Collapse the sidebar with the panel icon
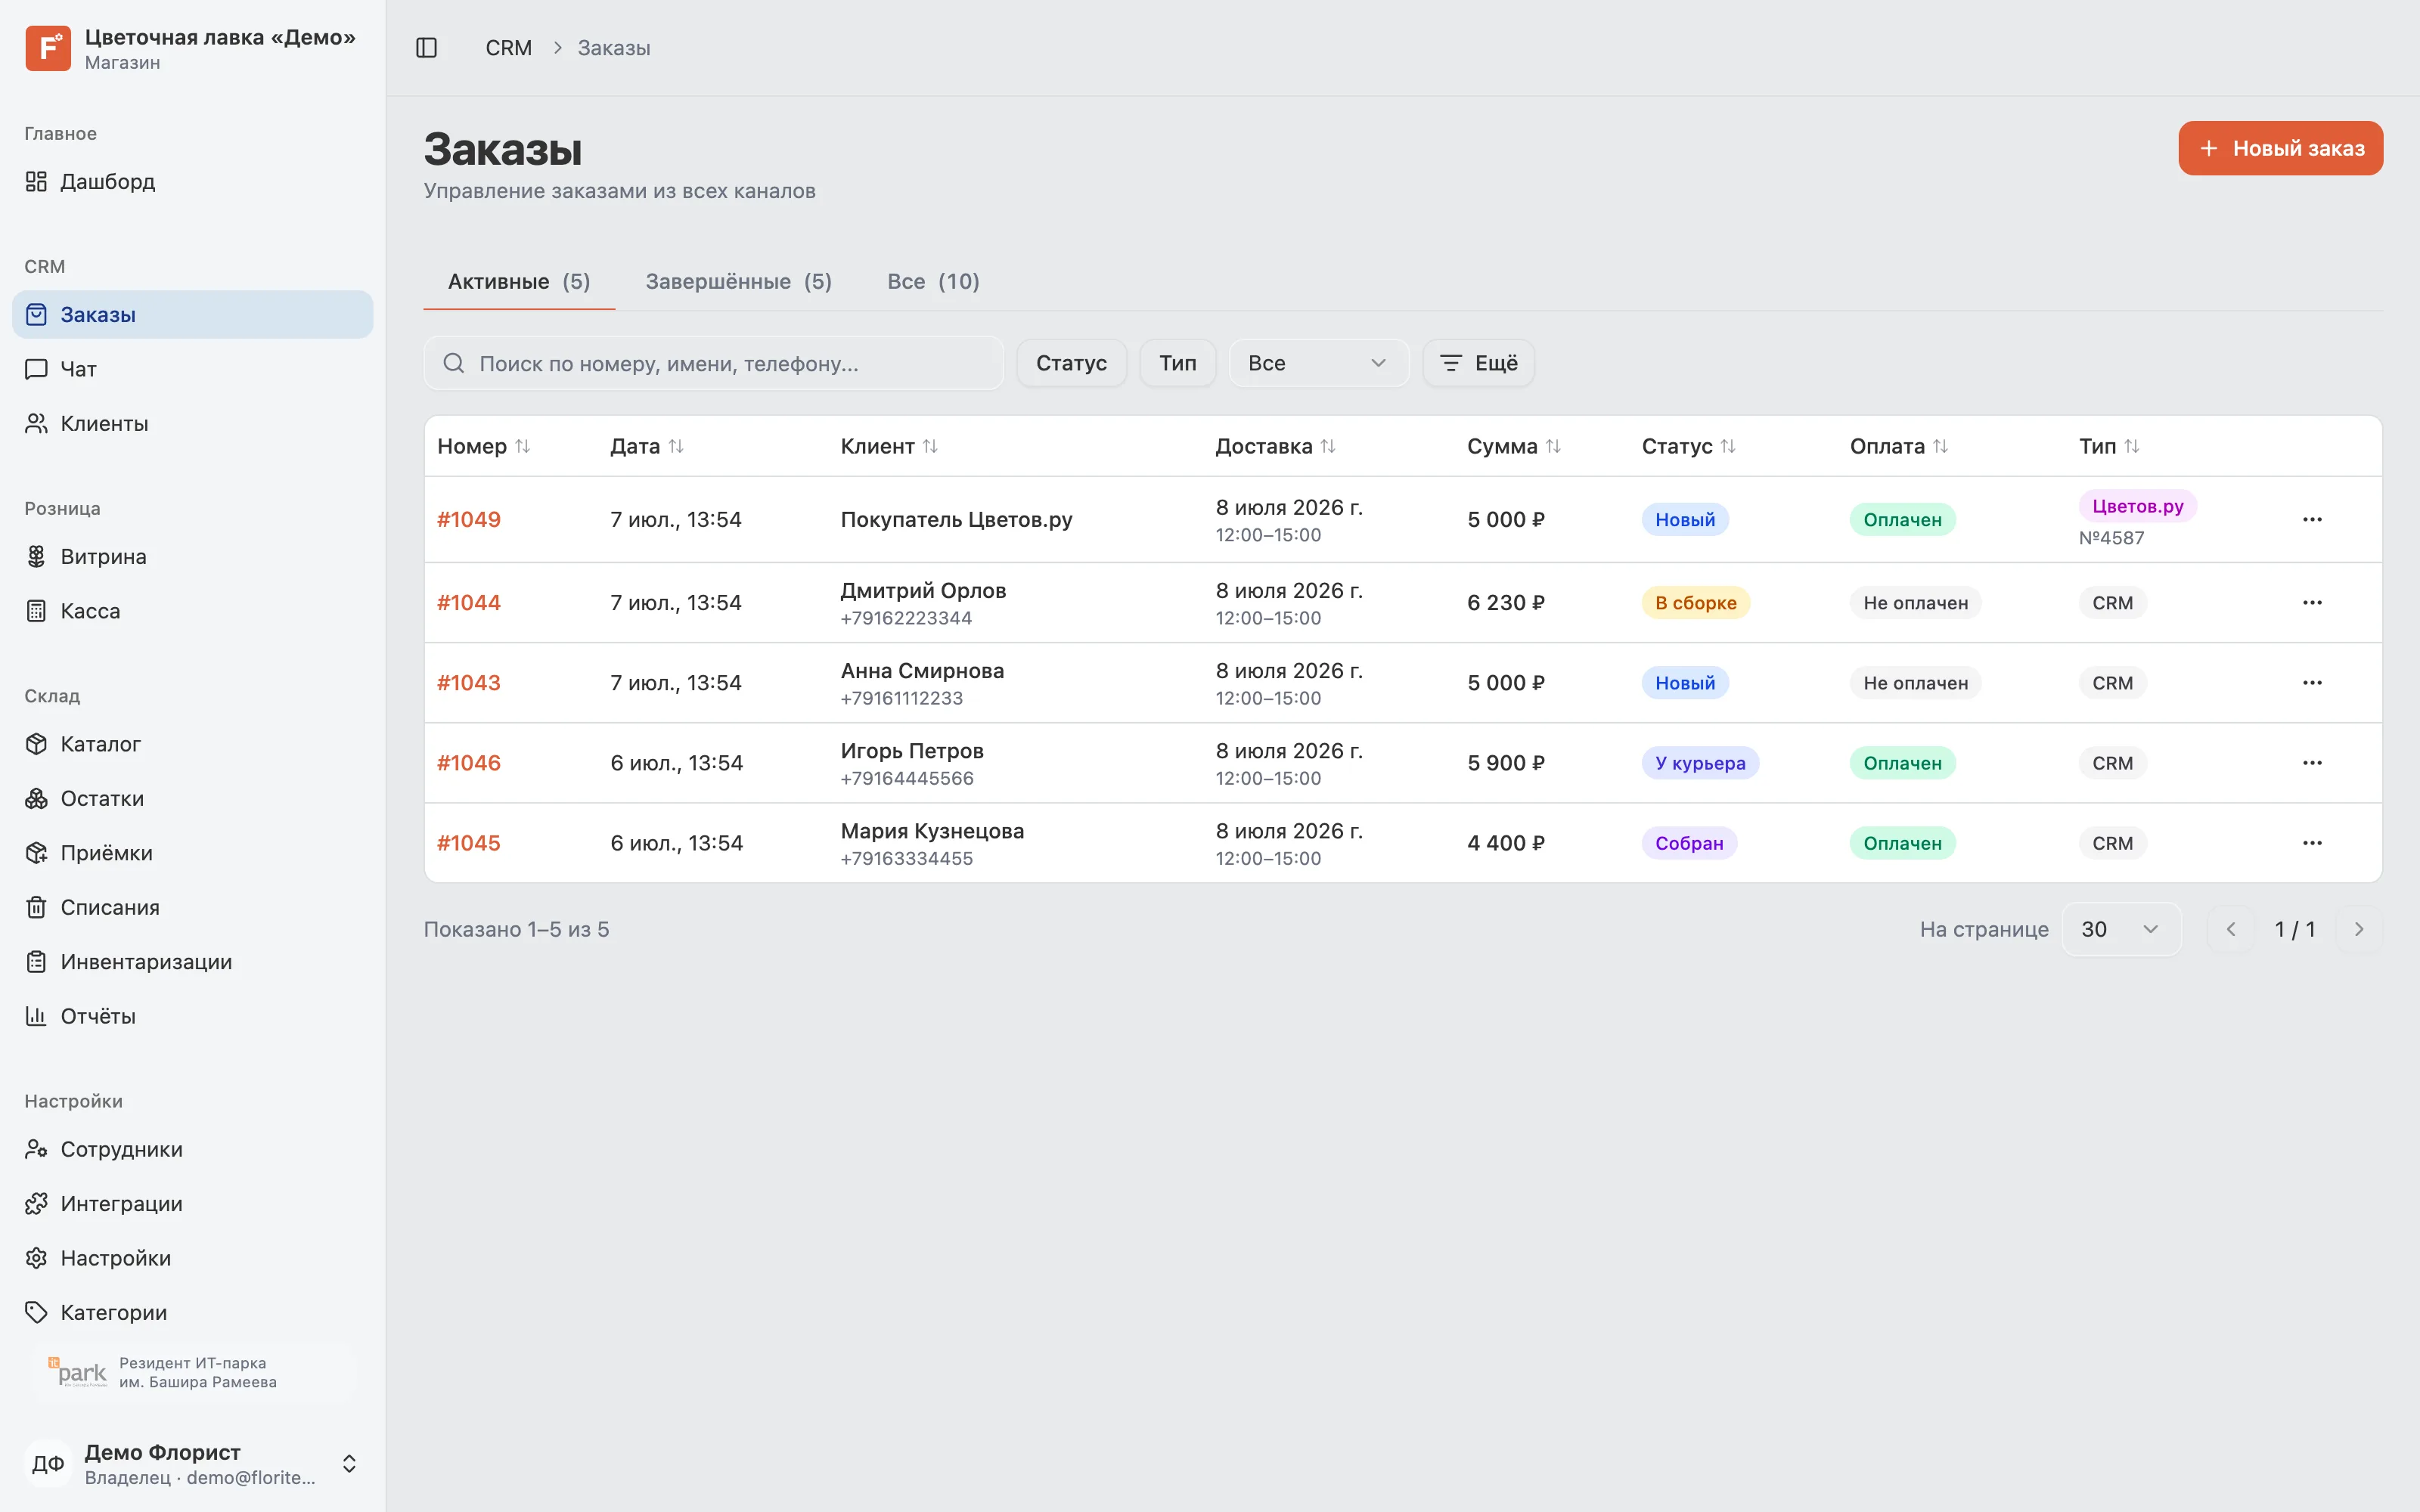The height and width of the screenshot is (1512, 2420). 426,48
